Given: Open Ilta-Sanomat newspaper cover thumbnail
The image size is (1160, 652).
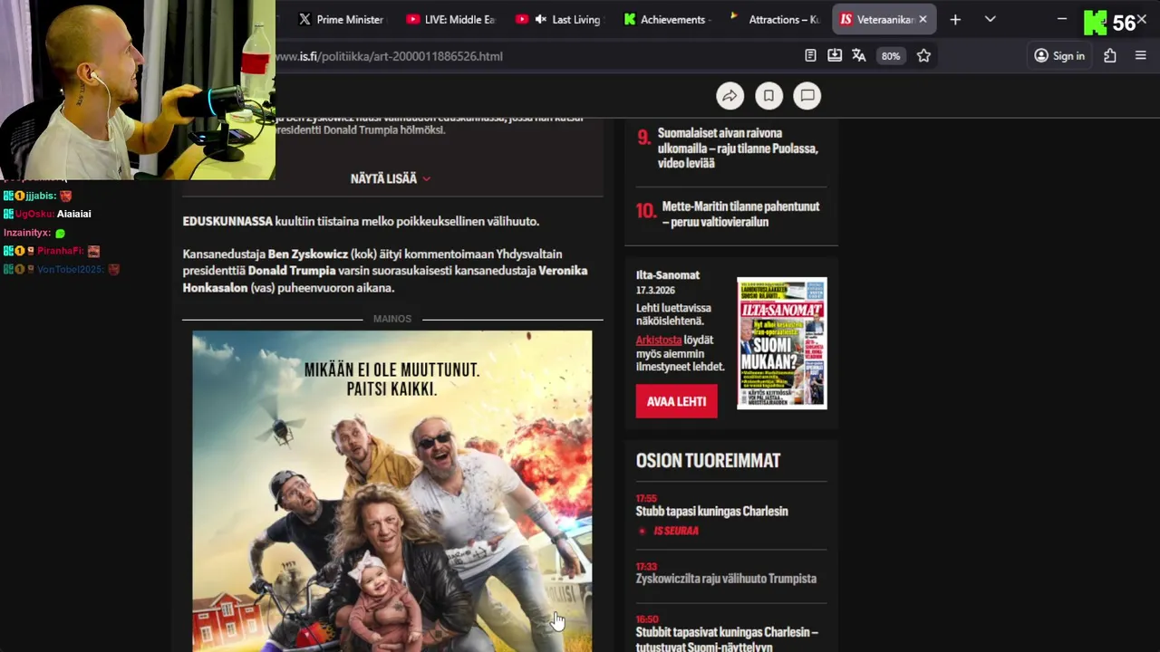Looking at the screenshot, I should tap(781, 343).
